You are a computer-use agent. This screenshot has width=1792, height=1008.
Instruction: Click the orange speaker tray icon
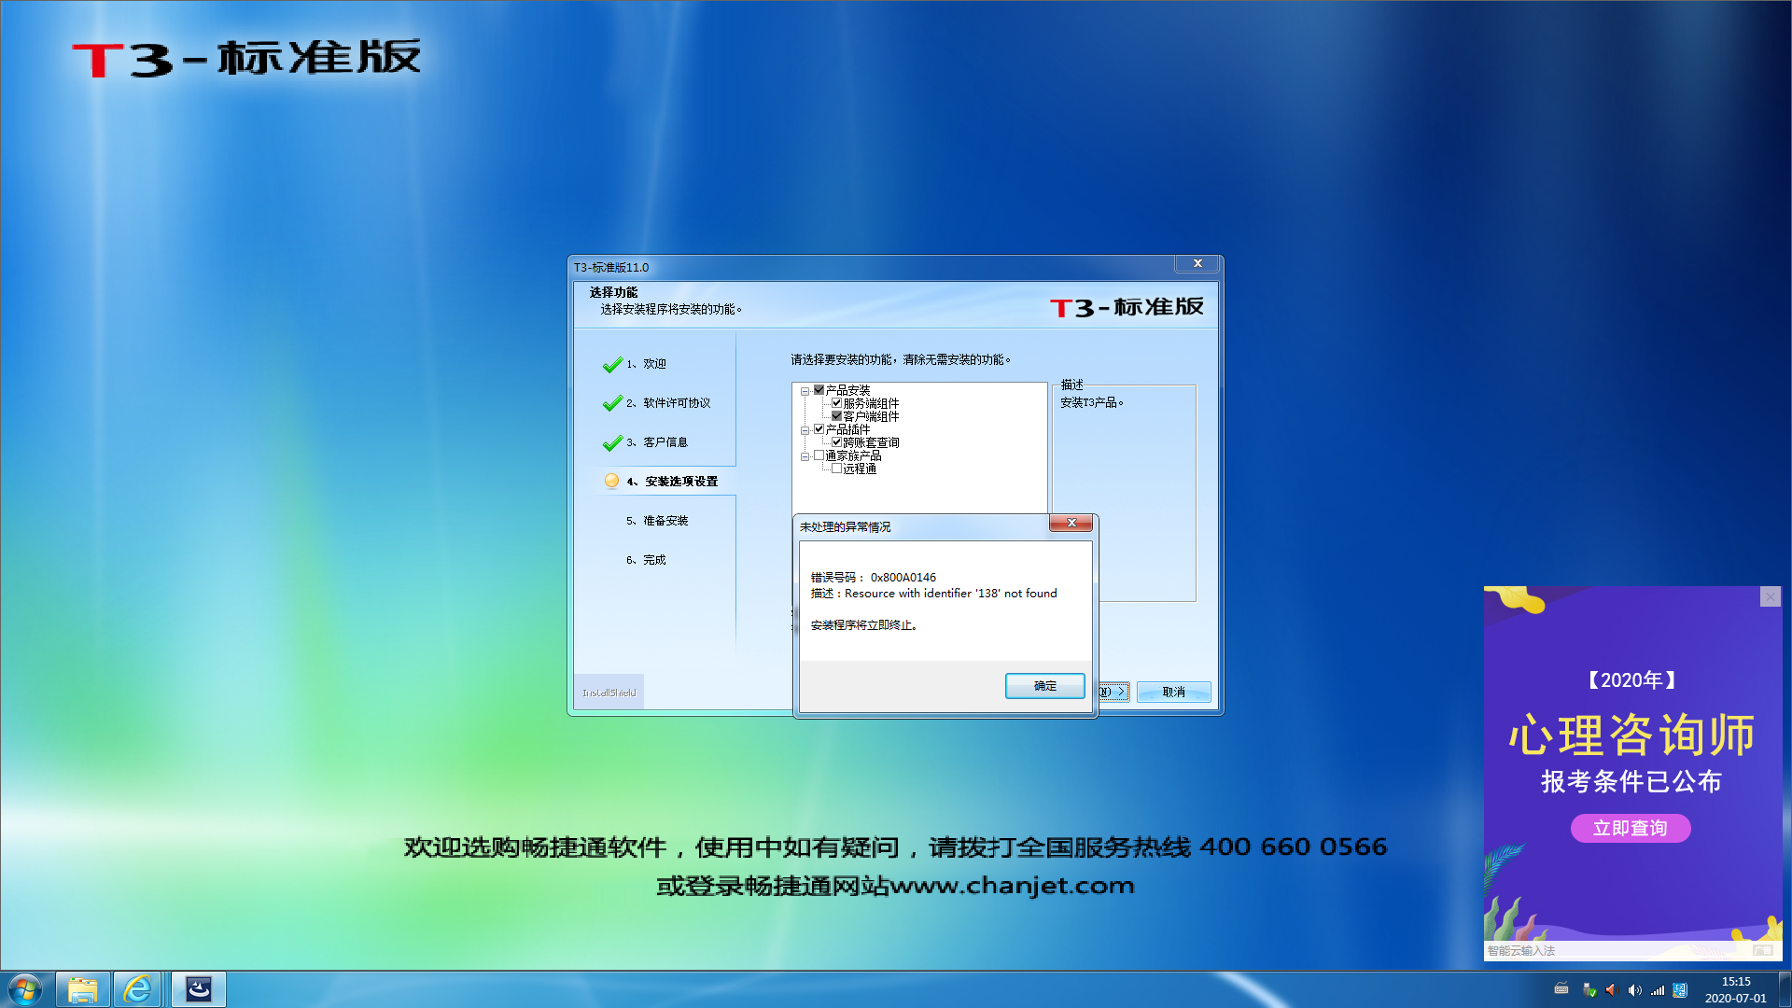(1611, 990)
